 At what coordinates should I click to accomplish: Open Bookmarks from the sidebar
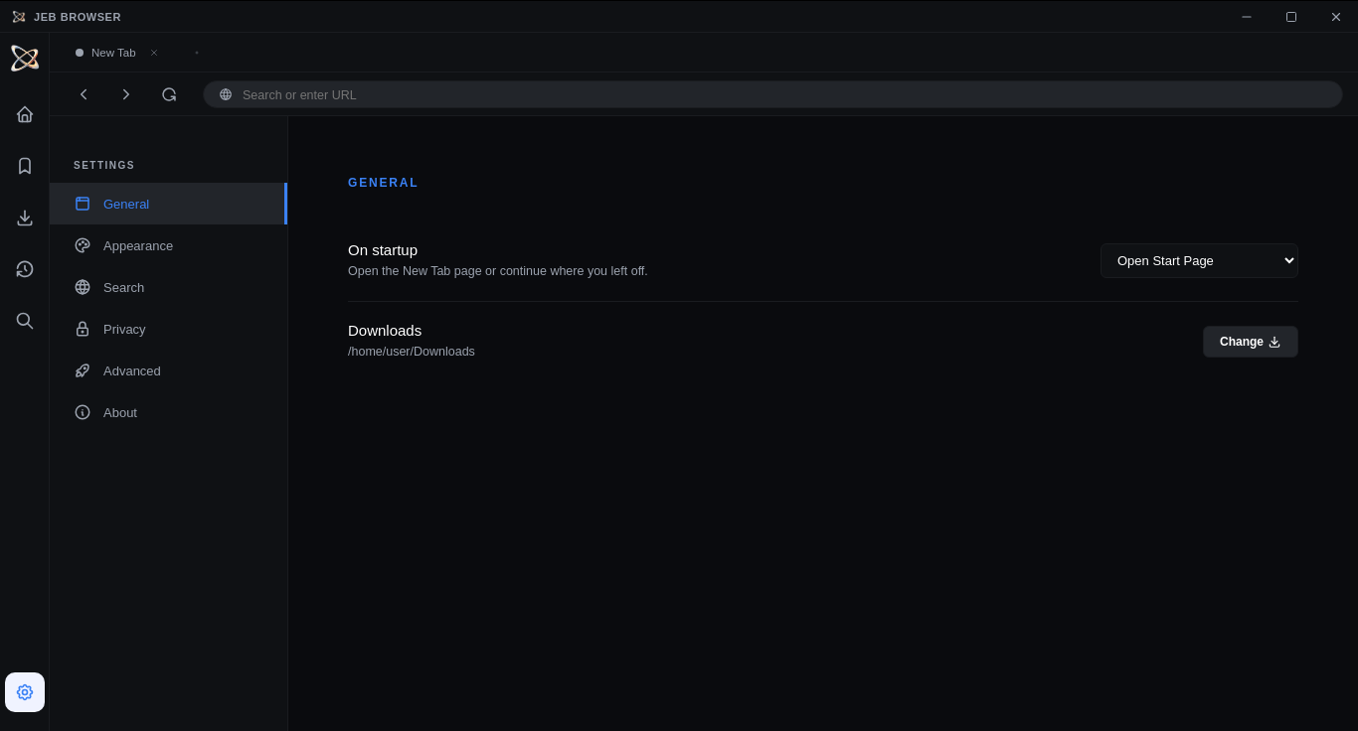pos(24,165)
